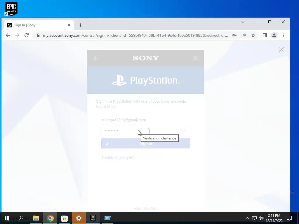Viewport: 299px width, 224px height.
Task: Open File Explorer from taskbar
Action: 36,218
